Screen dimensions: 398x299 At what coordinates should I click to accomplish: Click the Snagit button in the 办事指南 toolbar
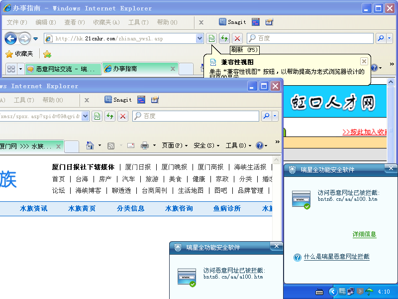click(x=232, y=22)
